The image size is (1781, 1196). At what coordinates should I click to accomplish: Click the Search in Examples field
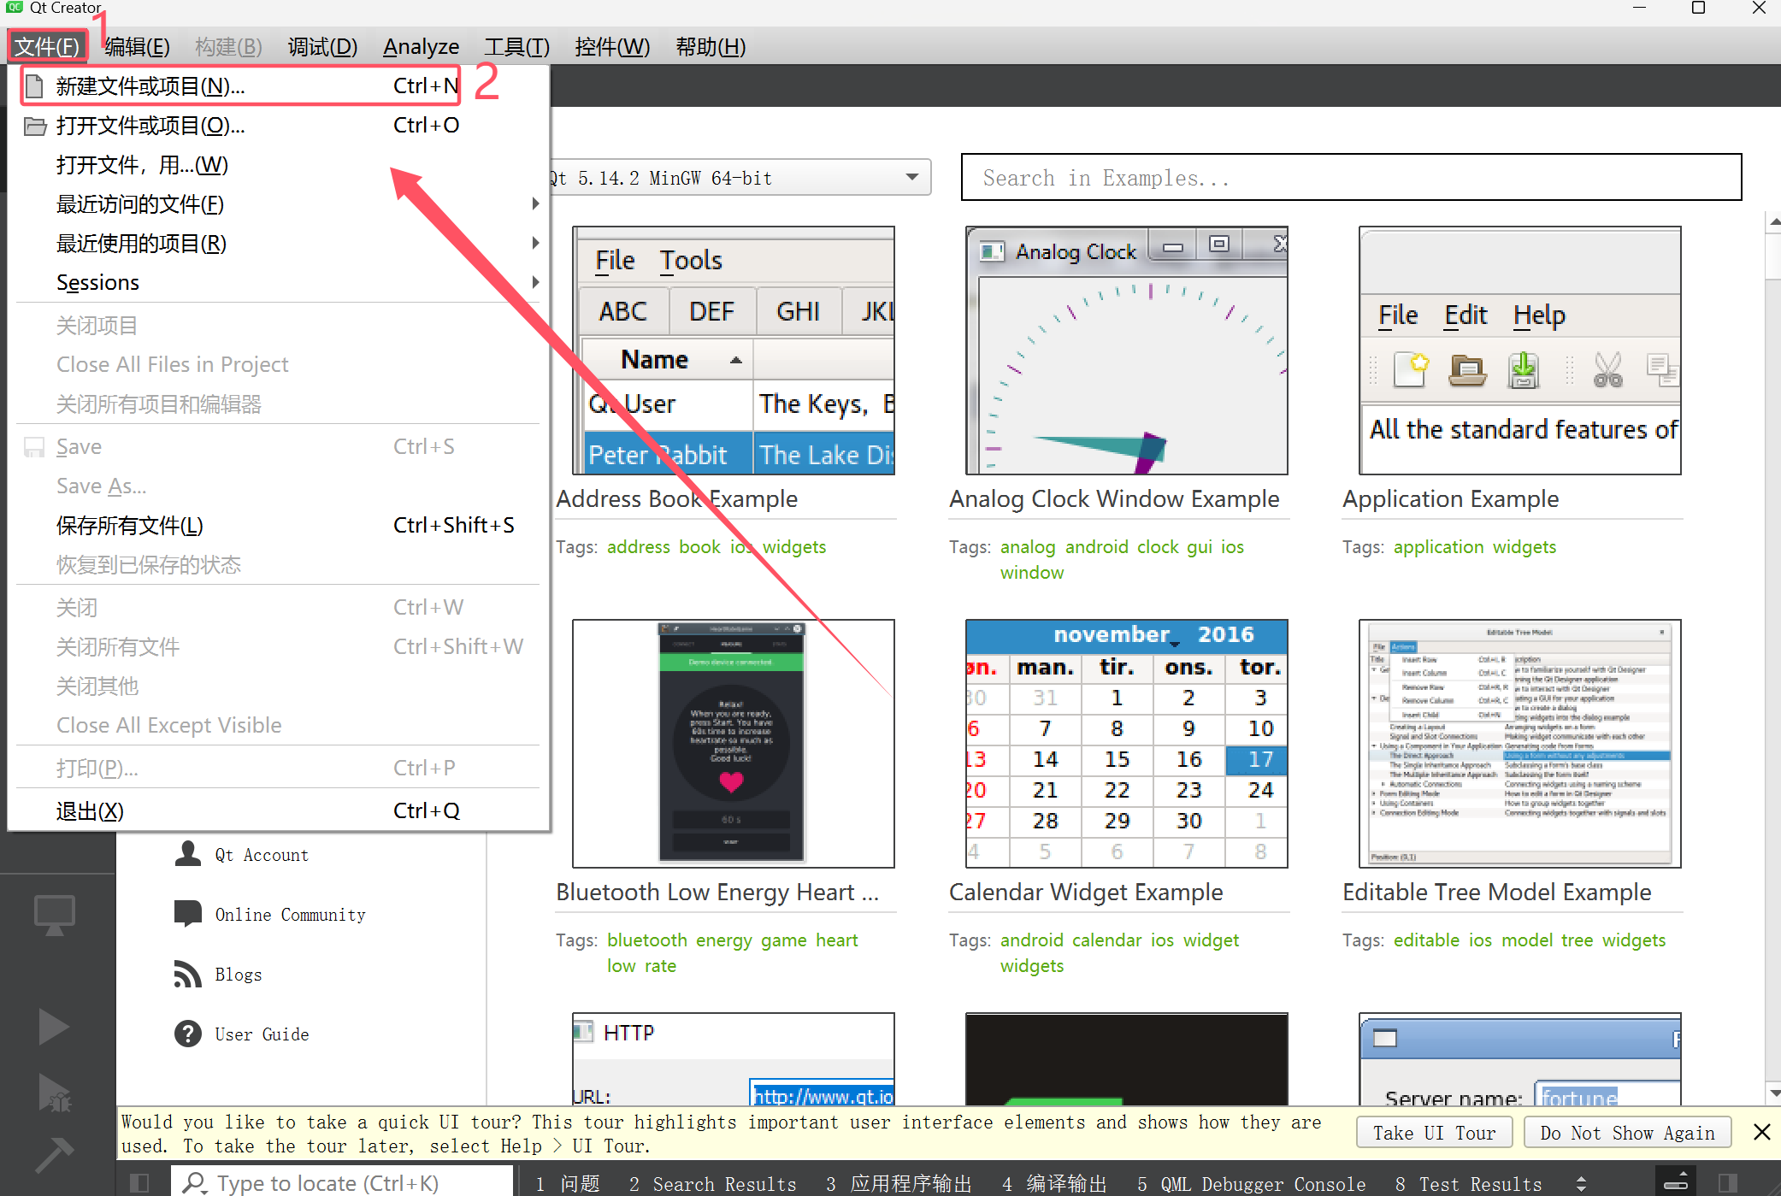1351,178
